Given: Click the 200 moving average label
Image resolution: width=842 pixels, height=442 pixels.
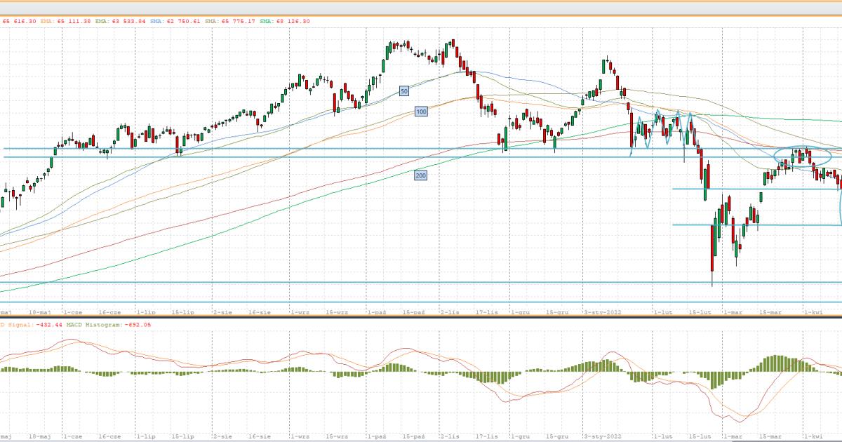Looking at the screenshot, I should 420,175.
